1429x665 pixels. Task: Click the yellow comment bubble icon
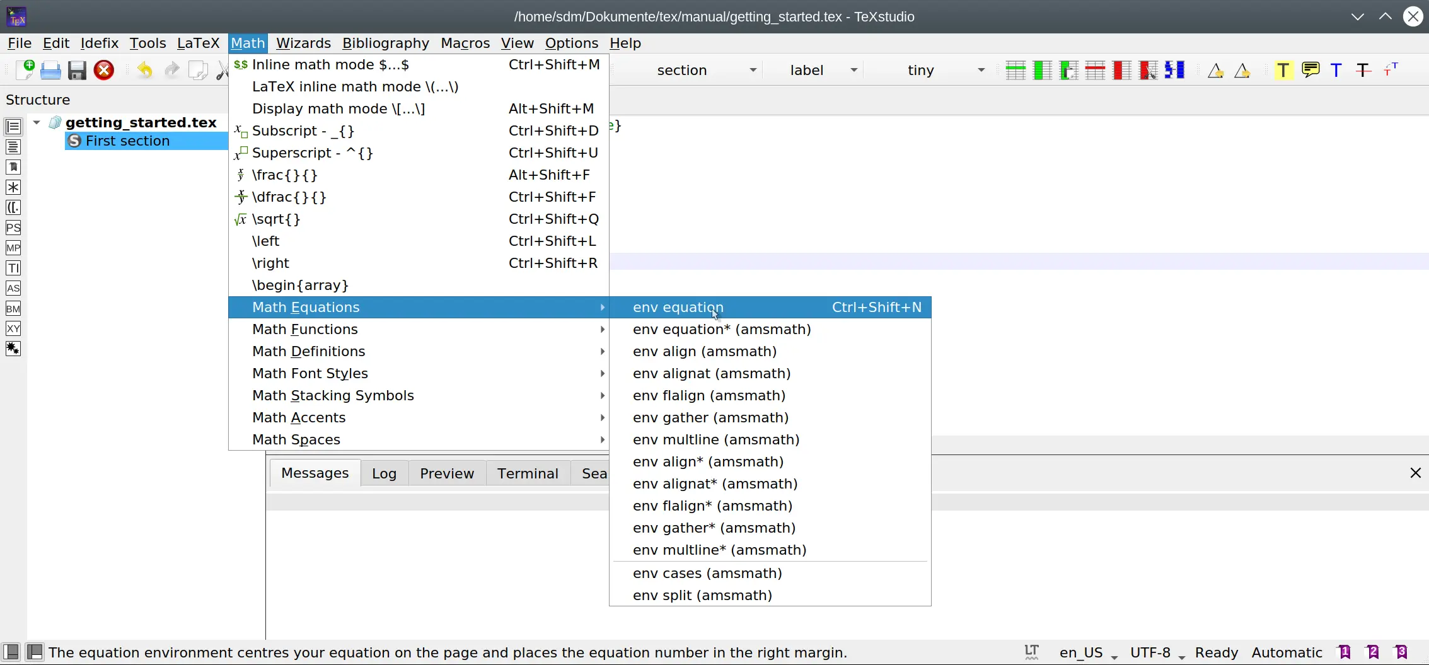pyautogui.click(x=1310, y=70)
